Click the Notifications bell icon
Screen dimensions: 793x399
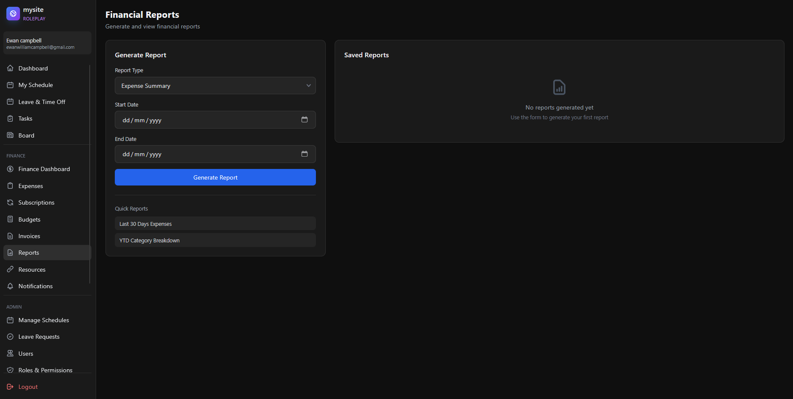coord(10,286)
